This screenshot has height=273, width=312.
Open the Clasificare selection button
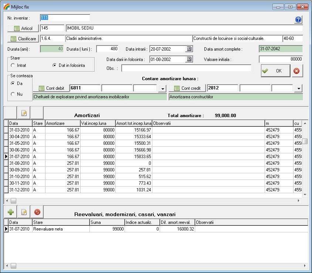tap(23, 38)
